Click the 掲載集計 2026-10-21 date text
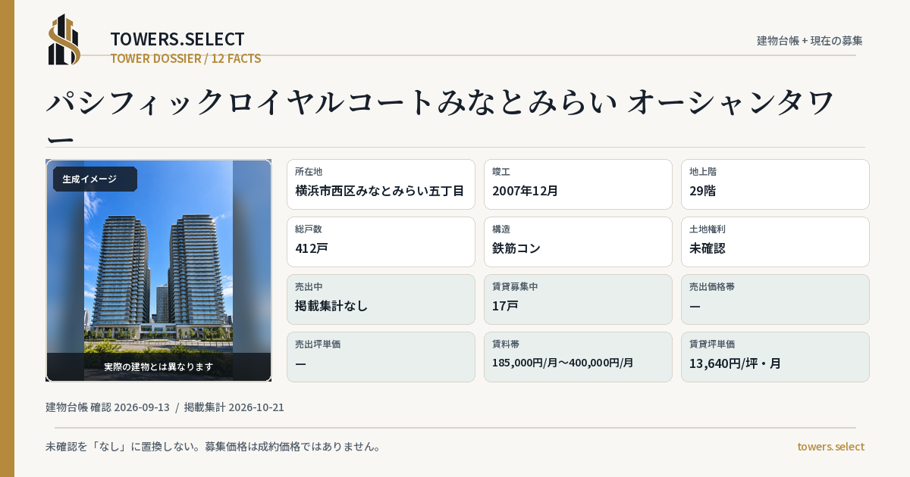Screen dimensions: 910x477 click(x=234, y=407)
